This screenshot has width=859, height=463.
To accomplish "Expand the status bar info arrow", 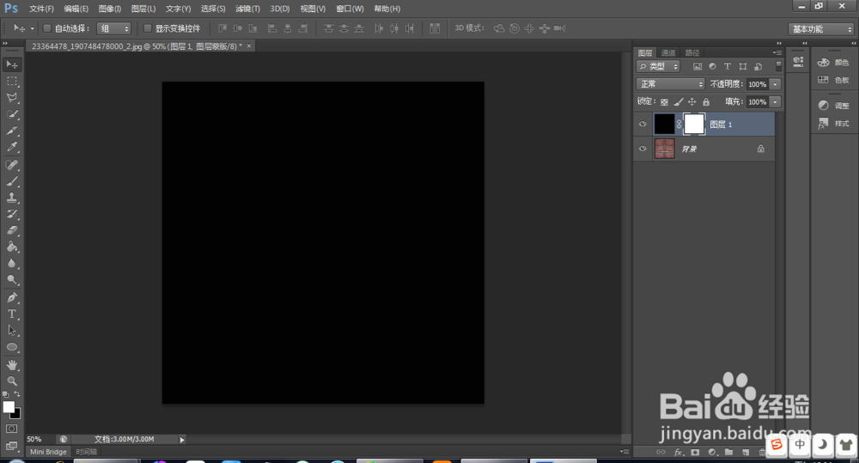I will (182, 440).
